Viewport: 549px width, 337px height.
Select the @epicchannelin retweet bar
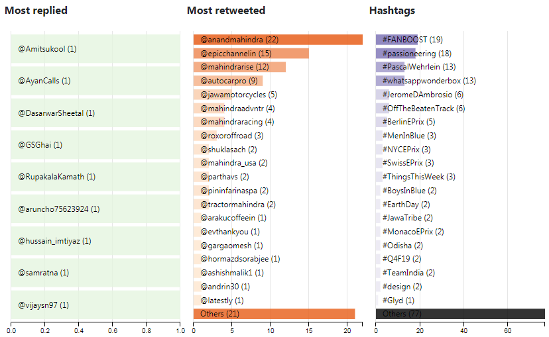251,54
